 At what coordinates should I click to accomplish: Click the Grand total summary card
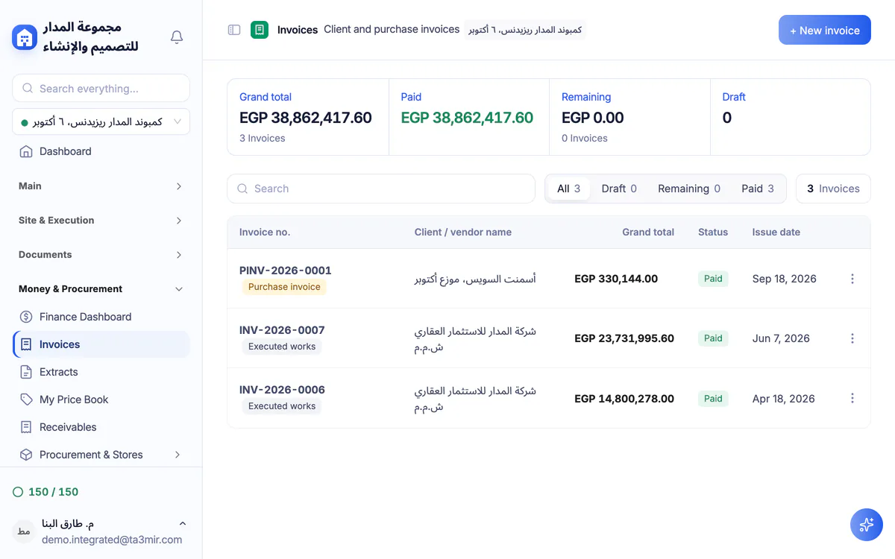click(308, 117)
